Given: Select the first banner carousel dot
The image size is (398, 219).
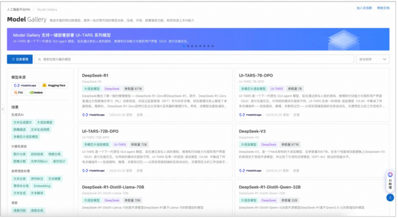Looking at the screenshot, I should (x=184, y=46).
